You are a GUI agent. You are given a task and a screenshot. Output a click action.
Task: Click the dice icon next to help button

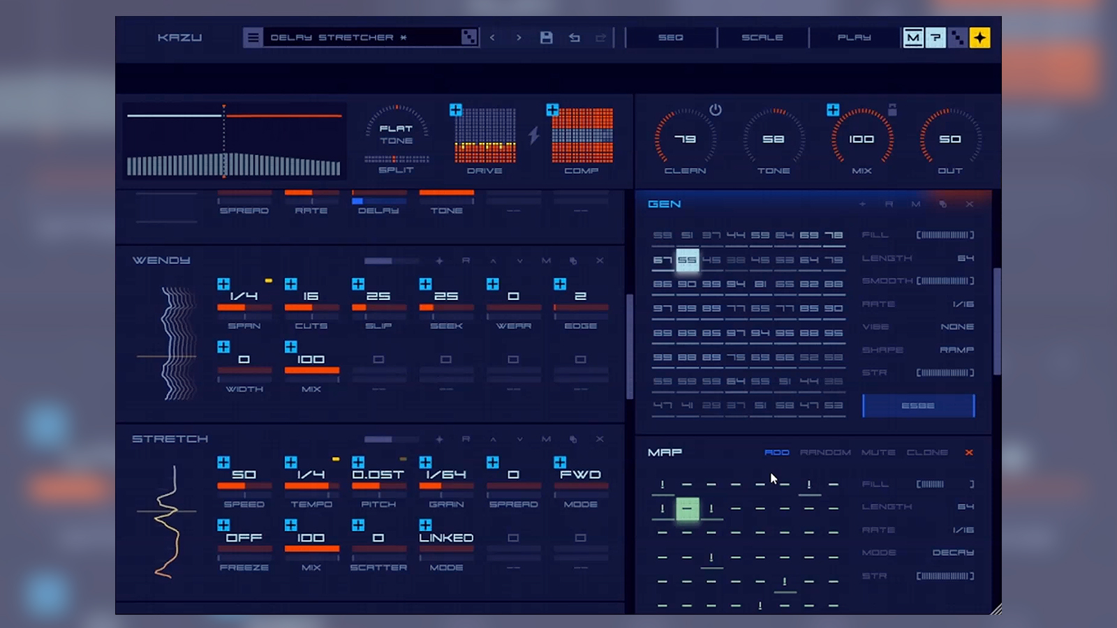[958, 38]
